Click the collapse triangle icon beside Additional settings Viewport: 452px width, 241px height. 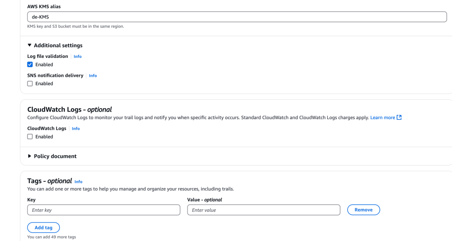pyautogui.click(x=30, y=45)
